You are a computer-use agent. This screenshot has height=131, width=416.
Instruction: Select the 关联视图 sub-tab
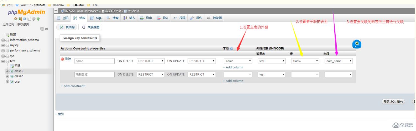pyautogui.click(x=90, y=27)
